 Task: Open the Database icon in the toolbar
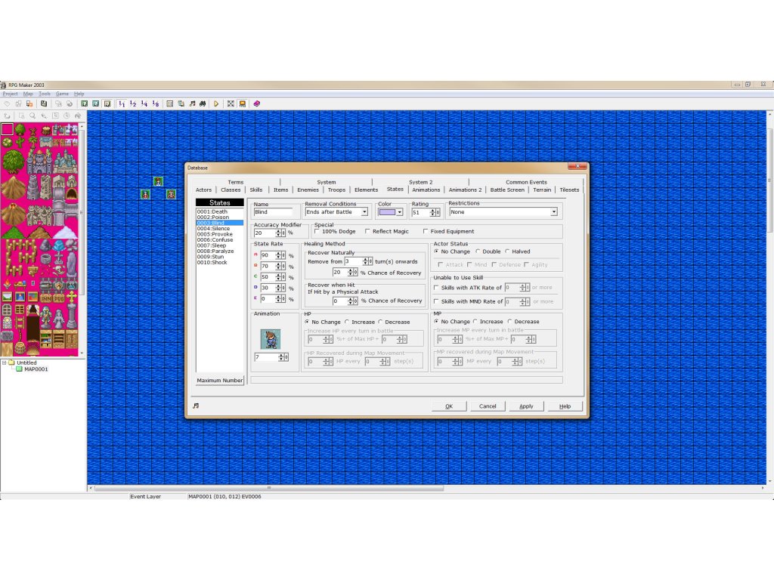(x=170, y=103)
